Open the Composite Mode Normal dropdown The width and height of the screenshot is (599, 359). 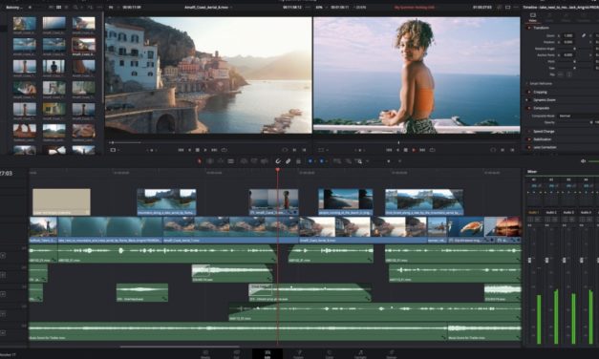[578, 116]
